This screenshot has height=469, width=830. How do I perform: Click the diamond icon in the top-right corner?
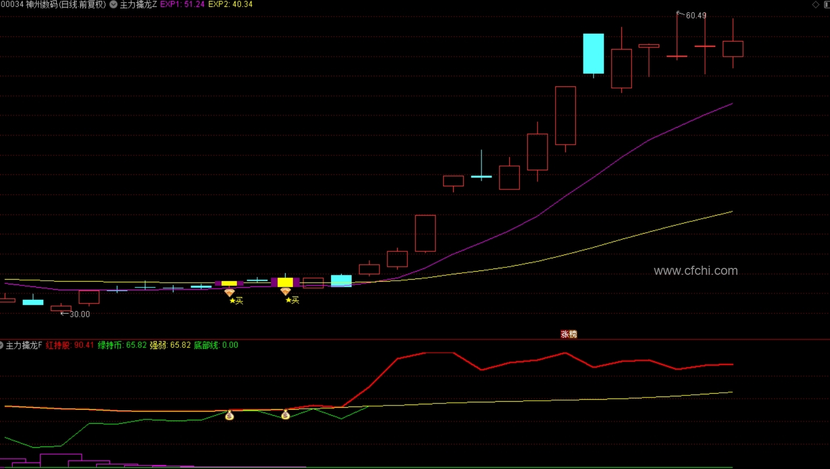[816, 4]
